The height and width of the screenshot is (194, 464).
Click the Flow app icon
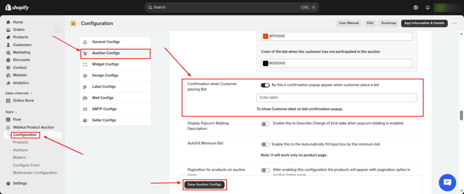pos(8,120)
